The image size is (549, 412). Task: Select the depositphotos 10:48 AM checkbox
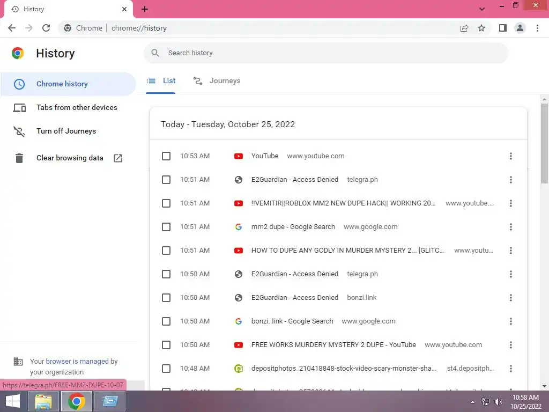[166, 369]
